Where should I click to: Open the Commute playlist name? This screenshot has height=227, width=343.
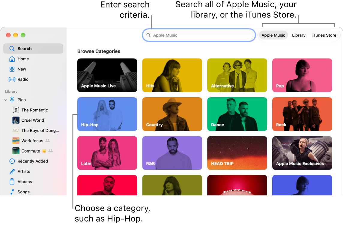pos(31,151)
